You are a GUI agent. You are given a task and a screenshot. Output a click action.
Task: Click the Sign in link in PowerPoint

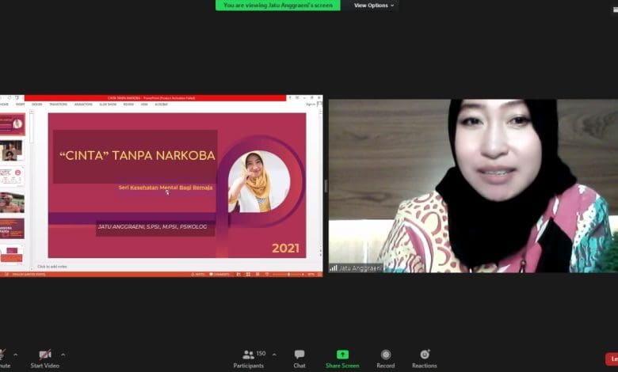(311, 104)
